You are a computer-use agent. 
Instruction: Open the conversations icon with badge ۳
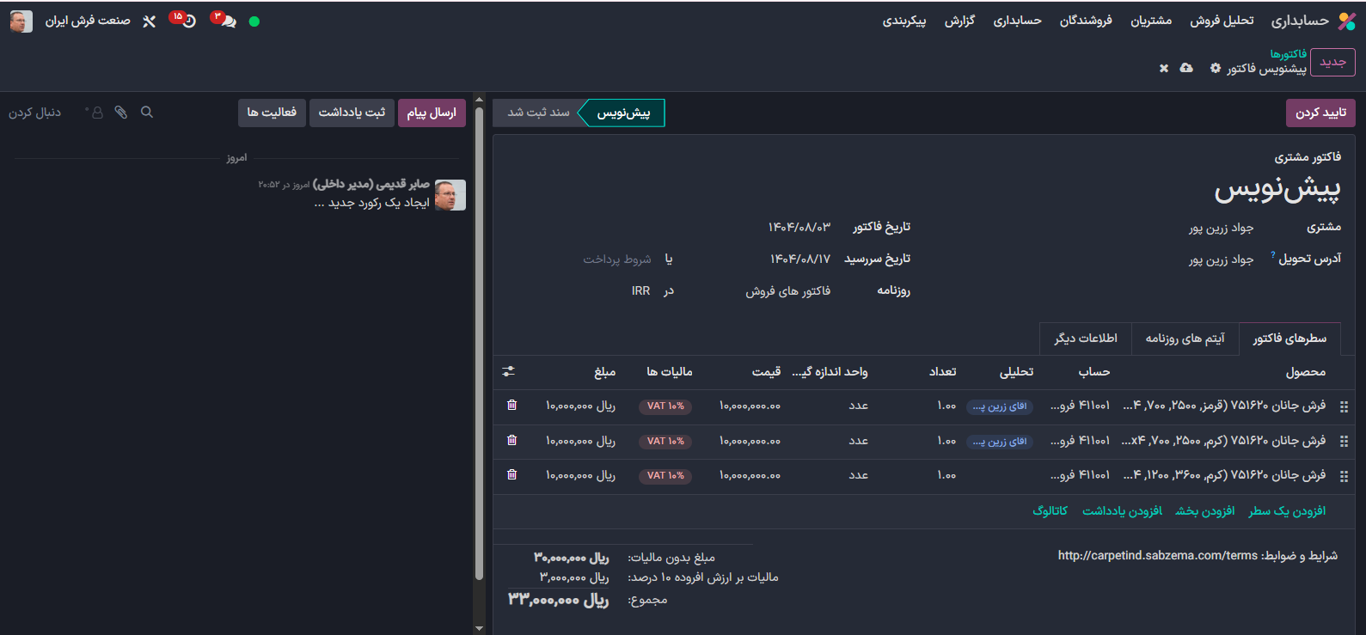pos(227,21)
